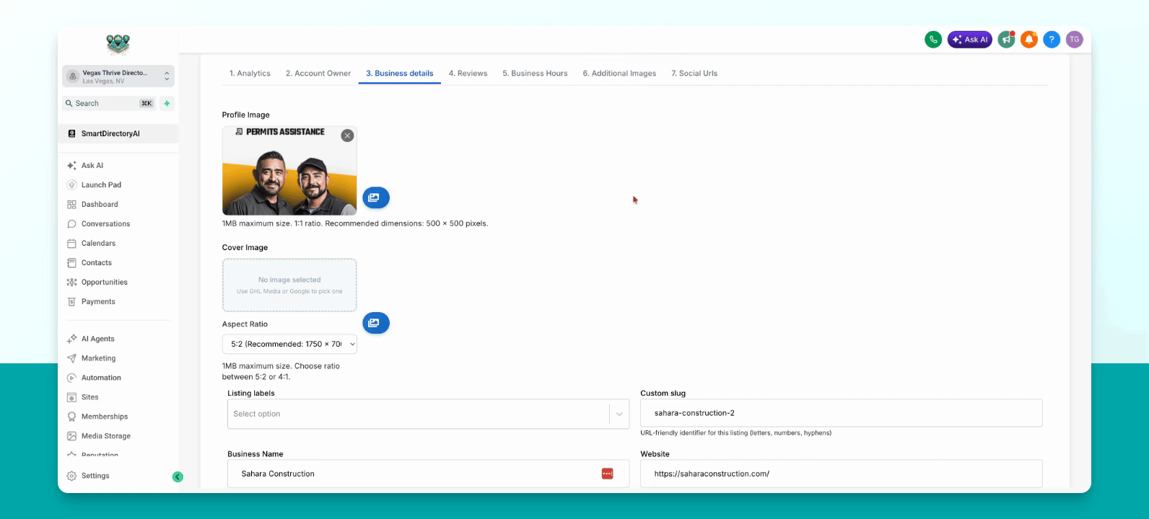Switch to the 7. Social Urls tab
This screenshot has height=519, width=1149.
[x=694, y=74]
